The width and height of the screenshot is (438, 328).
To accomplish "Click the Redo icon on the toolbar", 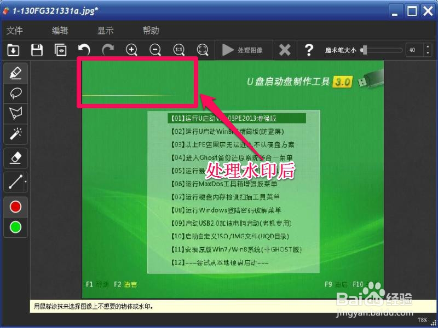I will pos(108,50).
